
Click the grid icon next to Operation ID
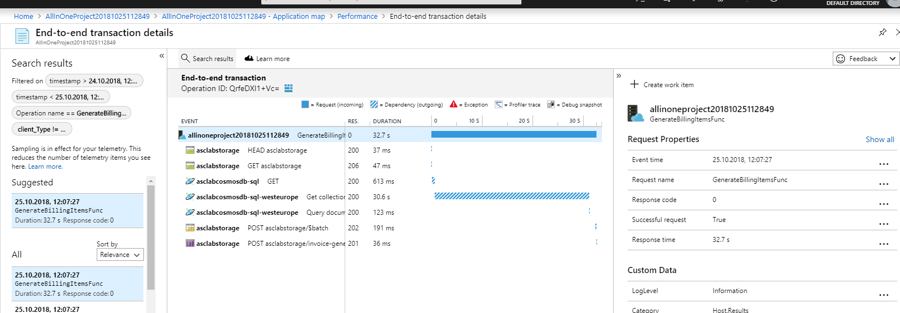tap(288, 88)
